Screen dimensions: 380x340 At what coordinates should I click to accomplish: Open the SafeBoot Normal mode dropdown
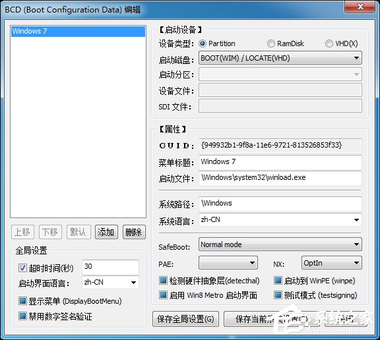point(280,244)
